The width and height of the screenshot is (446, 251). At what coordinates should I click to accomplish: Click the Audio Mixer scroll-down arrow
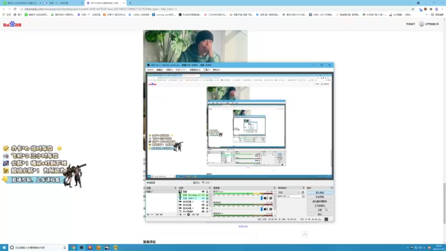click(x=275, y=215)
